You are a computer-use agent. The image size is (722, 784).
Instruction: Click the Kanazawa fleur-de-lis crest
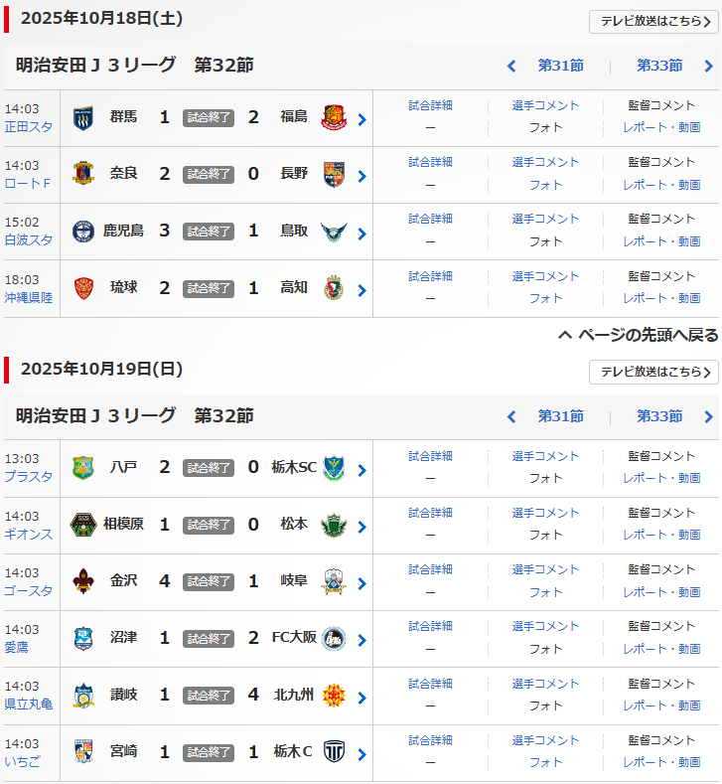pos(82,581)
